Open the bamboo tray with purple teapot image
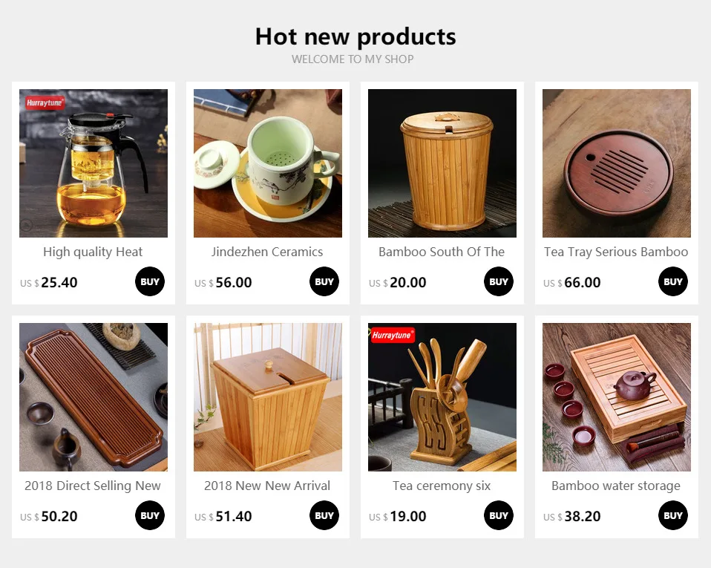 click(617, 397)
